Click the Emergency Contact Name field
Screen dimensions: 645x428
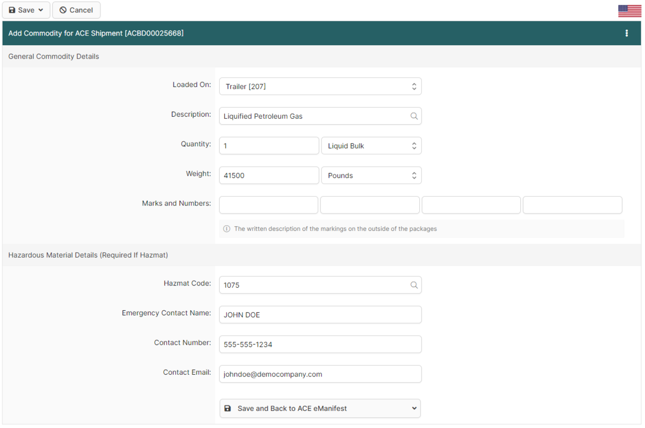coord(320,315)
